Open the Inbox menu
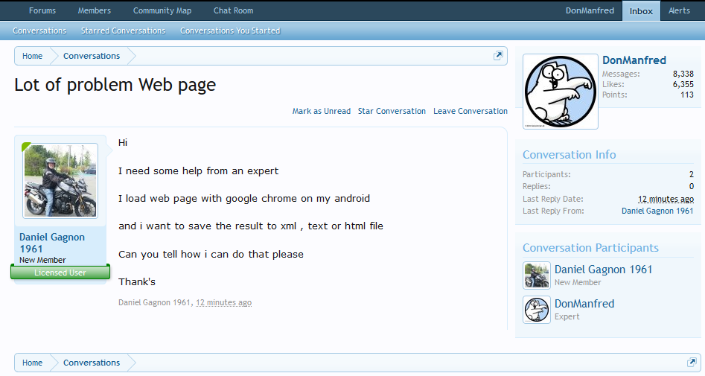 tap(641, 10)
